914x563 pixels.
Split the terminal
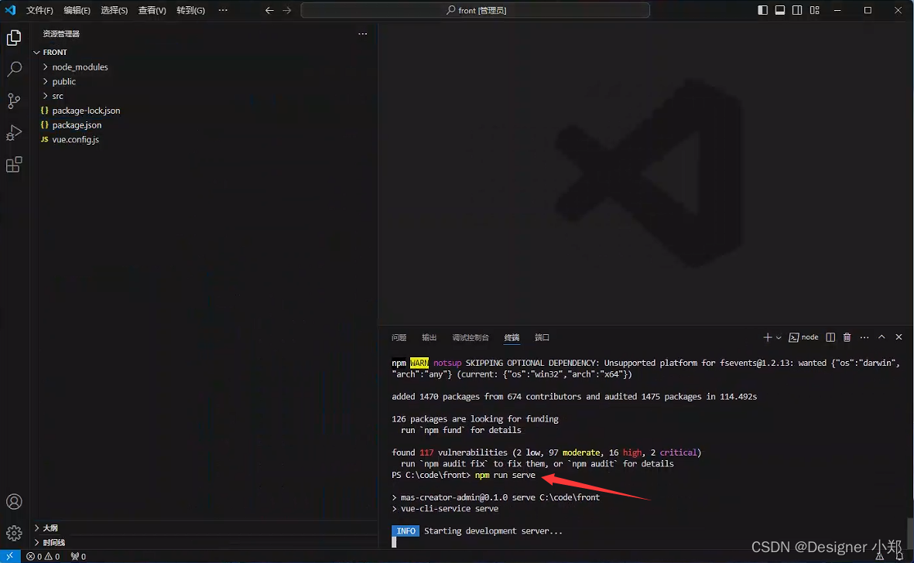tap(830, 337)
